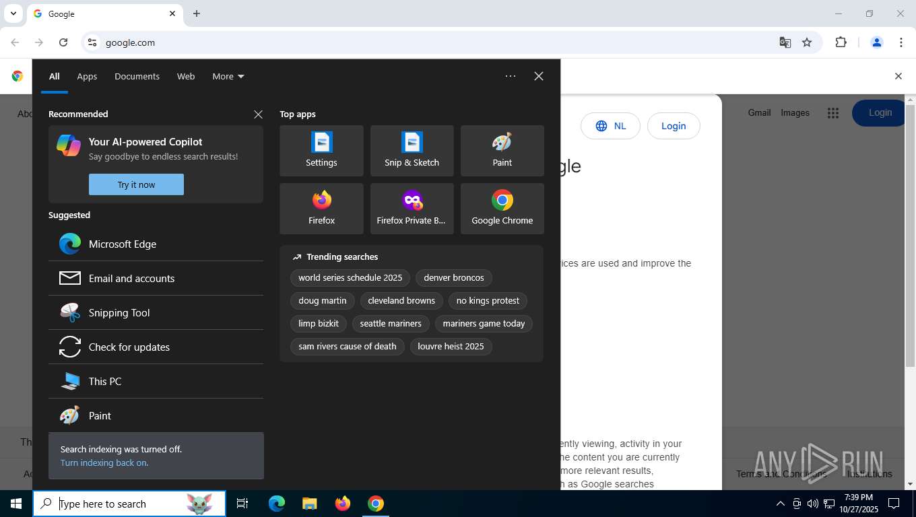Switch to Documents search tab

click(x=137, y=76)
